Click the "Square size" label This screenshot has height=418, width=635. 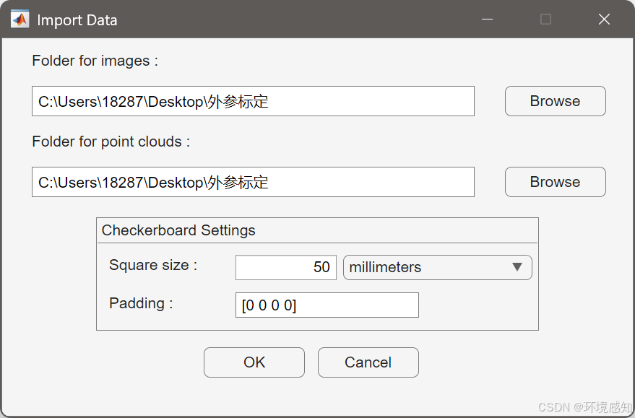152,265
